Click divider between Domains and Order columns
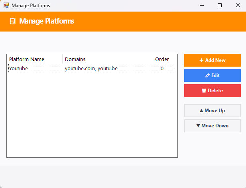This screenshot has height=188, width=246. (x=150, y=59)
